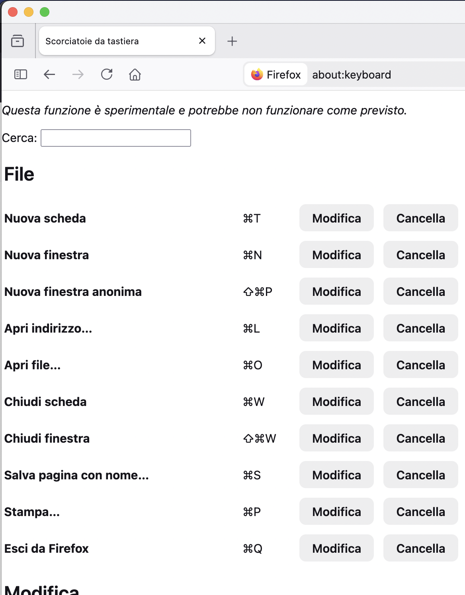Click inside the Cerca search field
Image resolution: width=465 pixels, height=595 pixels.
pos(115,138)
